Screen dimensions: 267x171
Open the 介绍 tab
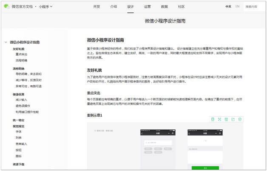tap(114, 7)
